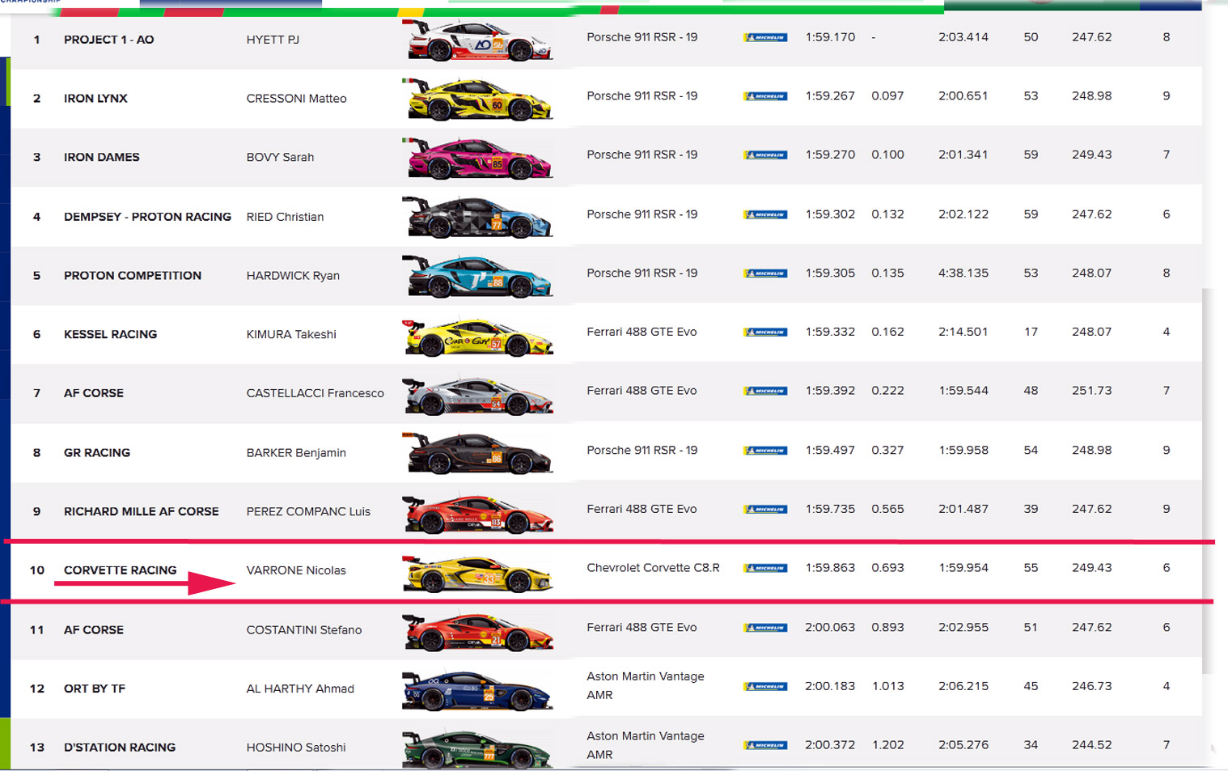Click the Corvette Racing team name

pos(120,570)
